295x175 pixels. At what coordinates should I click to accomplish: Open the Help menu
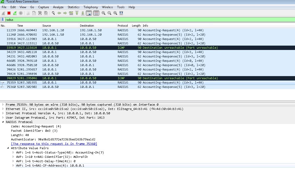click(x=132, y=7)
